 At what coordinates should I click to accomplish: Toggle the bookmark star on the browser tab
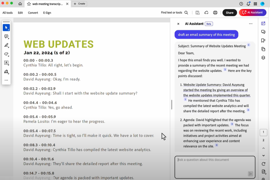(28, 4)
